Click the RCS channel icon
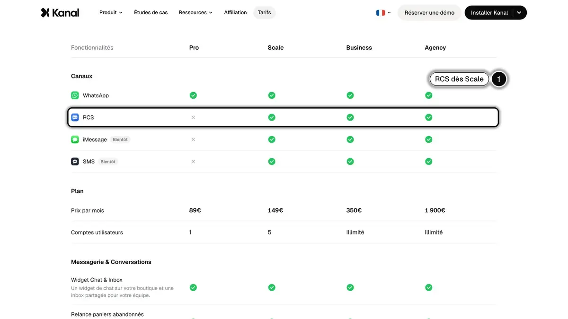The image size is (568, 319). (x=75, y=117)
